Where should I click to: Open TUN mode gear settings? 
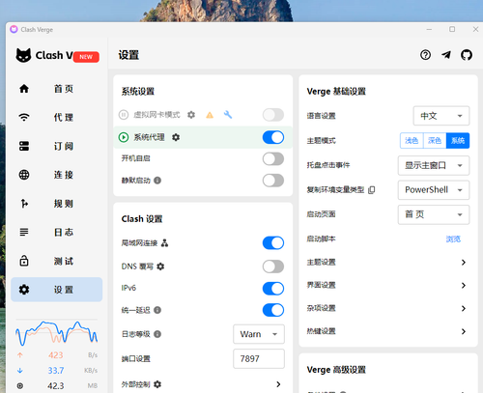(191, 115)
